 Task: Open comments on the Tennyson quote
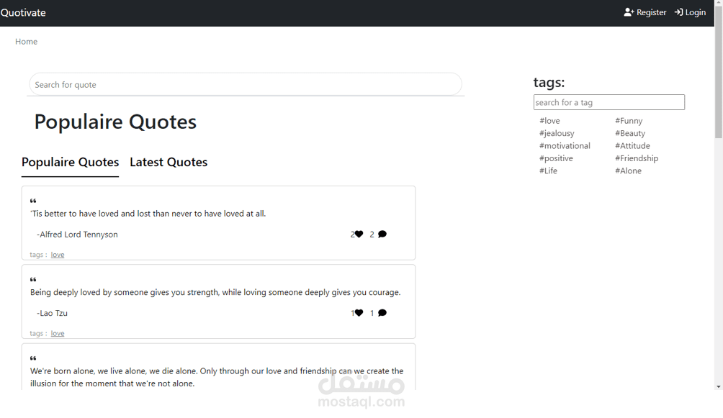pyautogui.click(x=382, y=234)
